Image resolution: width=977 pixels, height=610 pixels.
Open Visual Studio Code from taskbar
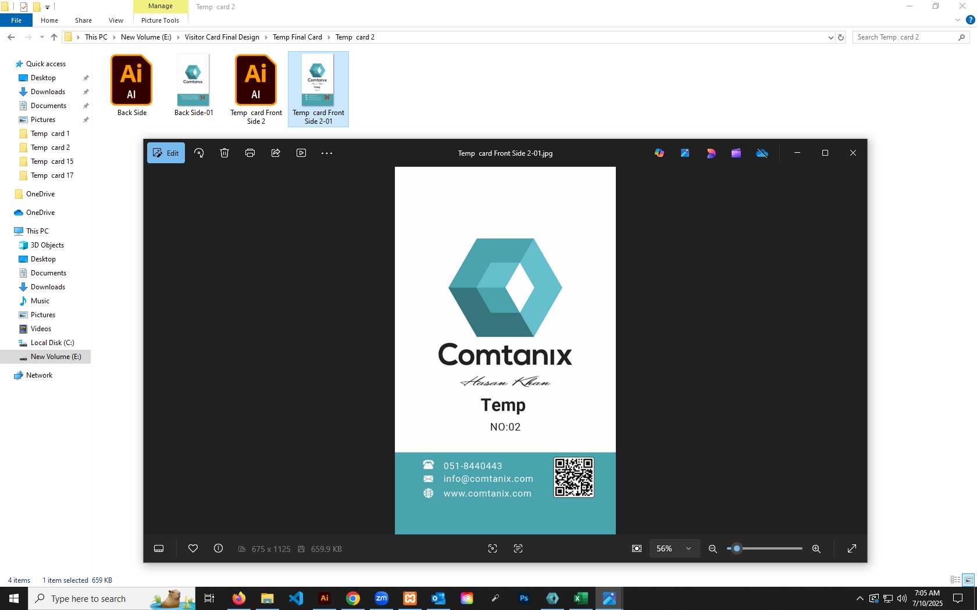click(x=296, y=598)
